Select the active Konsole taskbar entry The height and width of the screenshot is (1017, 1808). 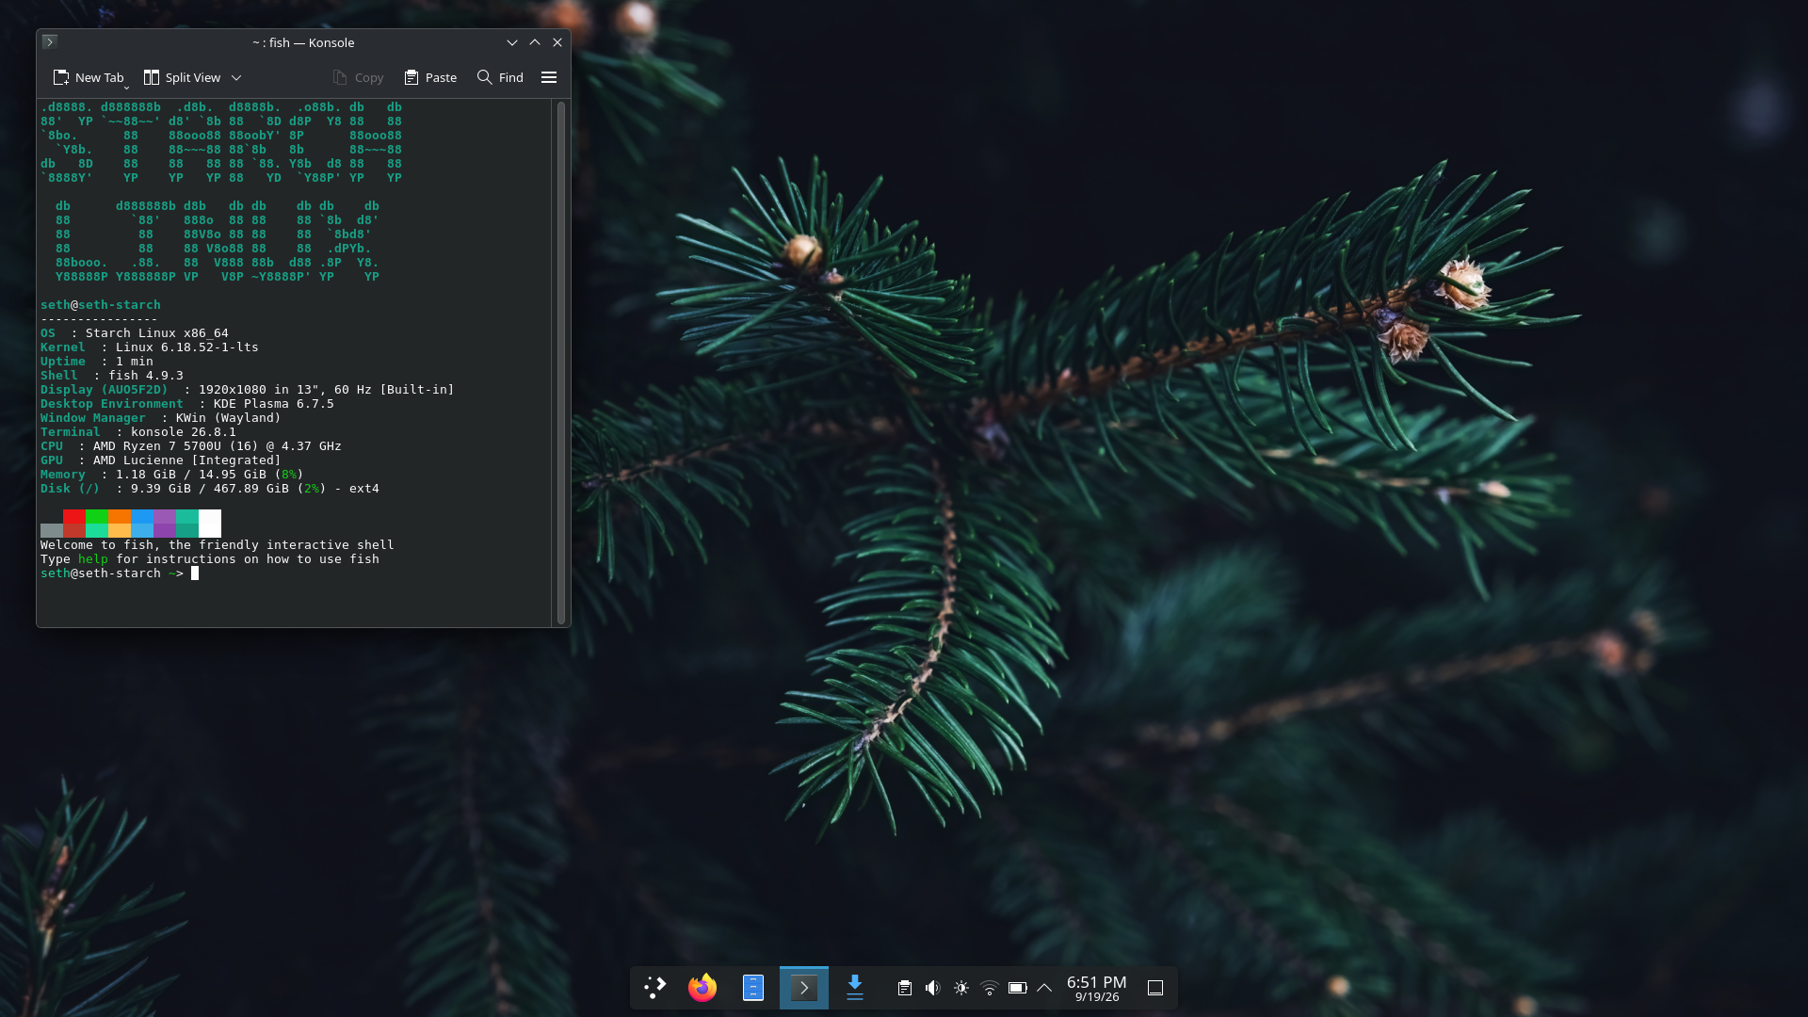(x=804, y=988)
